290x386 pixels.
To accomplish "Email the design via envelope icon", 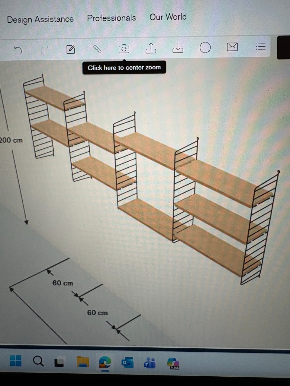I will pos(232,47).
